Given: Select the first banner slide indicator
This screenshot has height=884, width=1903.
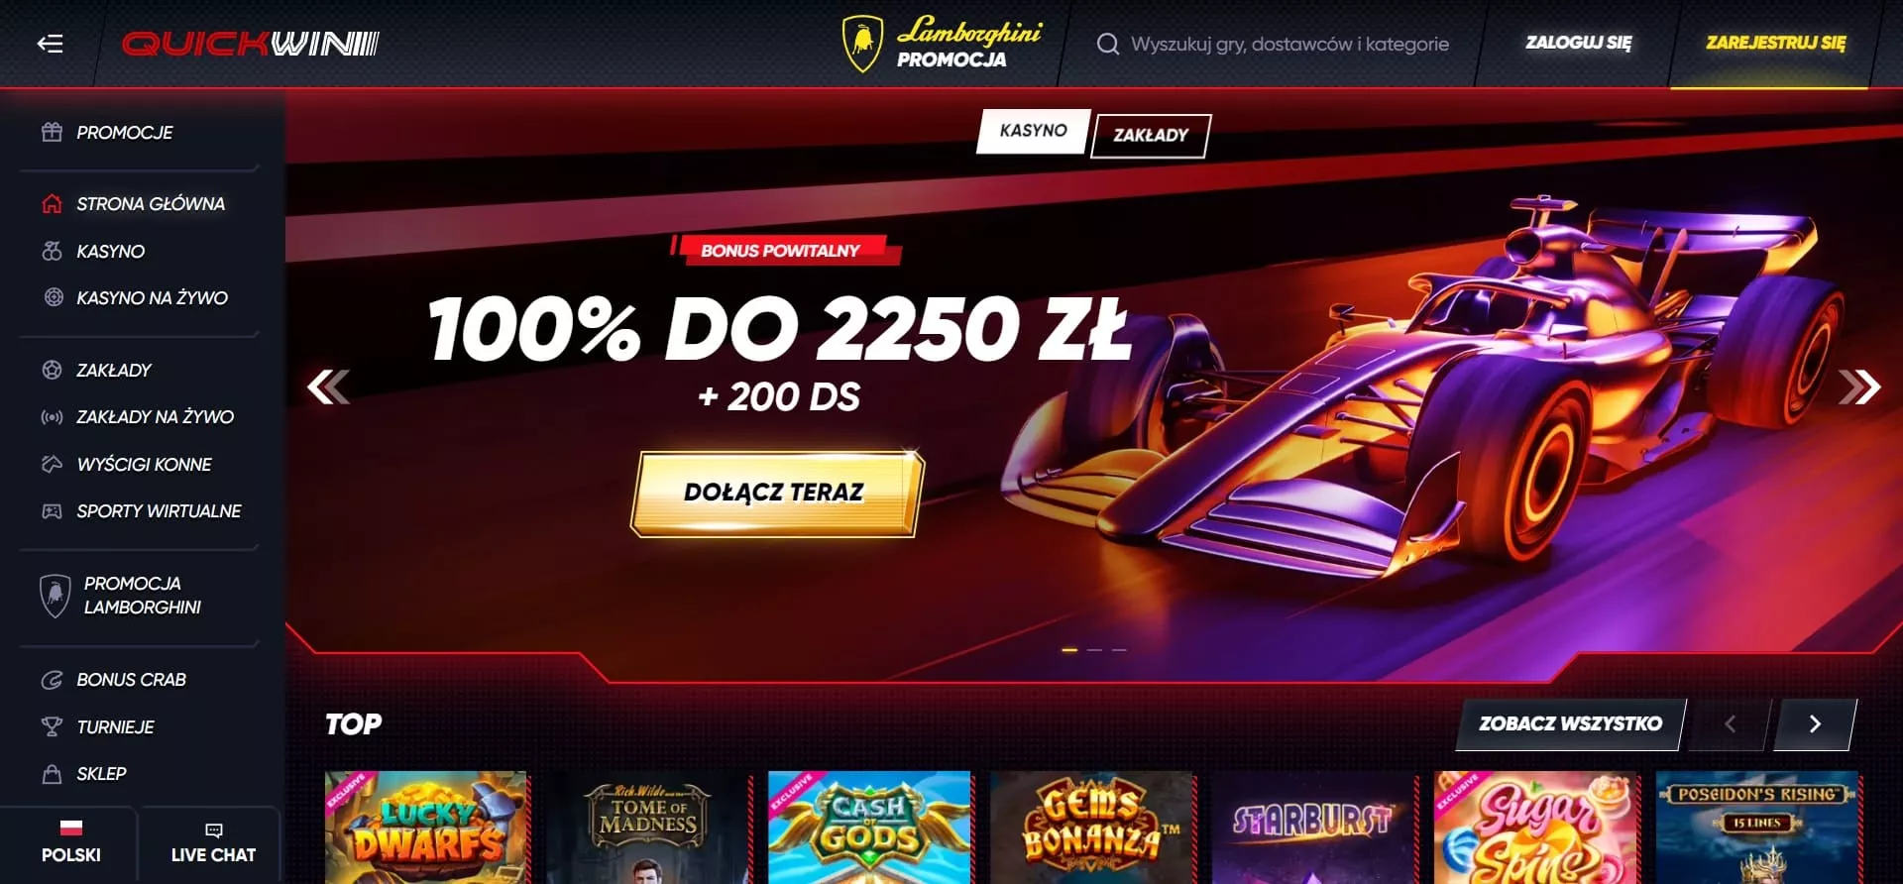Looking at the screenshot, I should coord(1069,650).
